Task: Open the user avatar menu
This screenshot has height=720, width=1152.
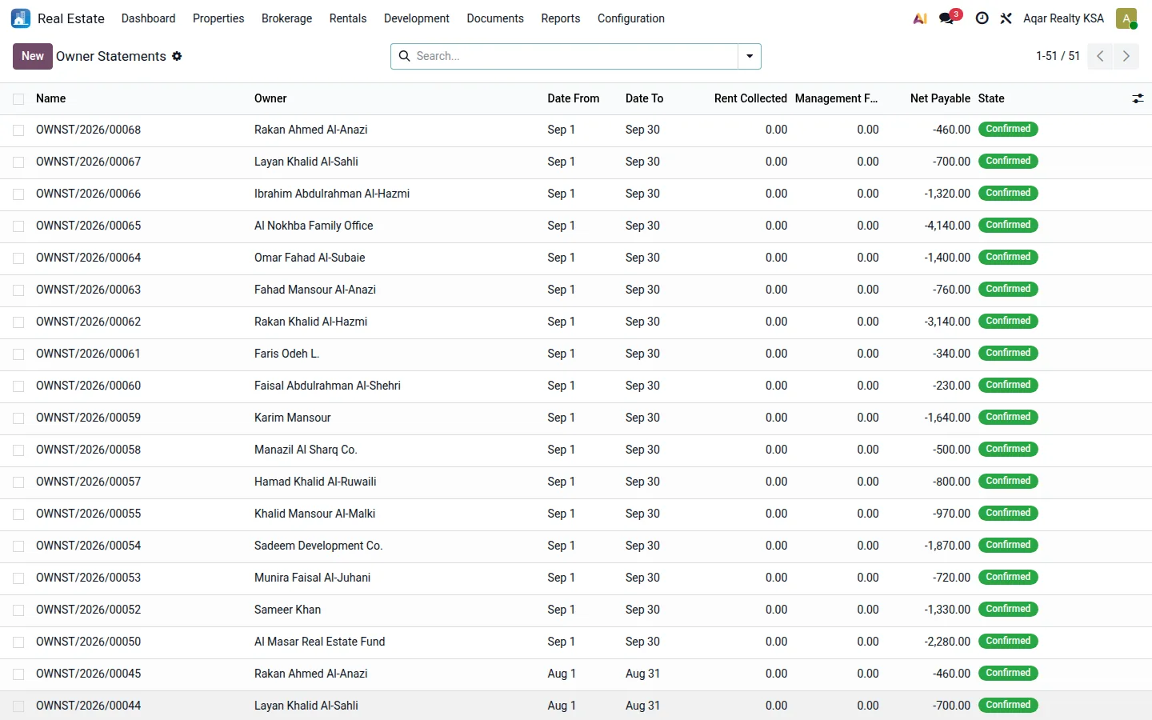Action: [1126, 18]
